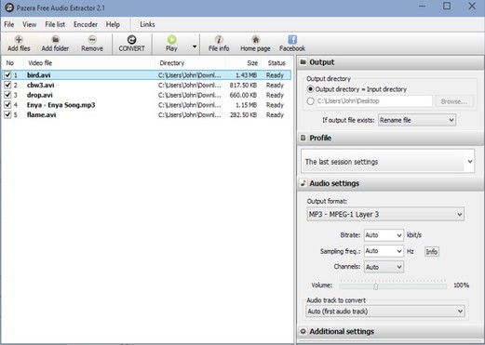Viewport: 485px width, 345px height.
Task: Sort by the Video file column header
Action: click(x=89, y=63)
